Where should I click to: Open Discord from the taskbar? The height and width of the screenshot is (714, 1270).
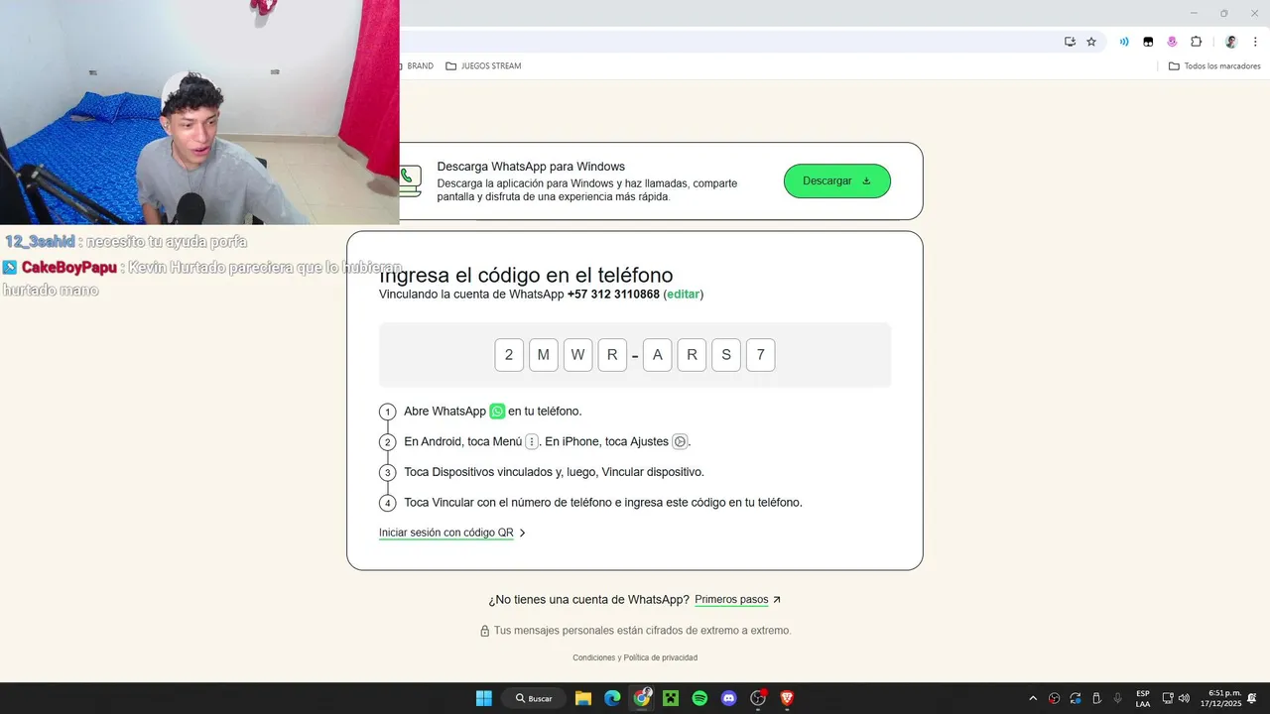(729, 698)
